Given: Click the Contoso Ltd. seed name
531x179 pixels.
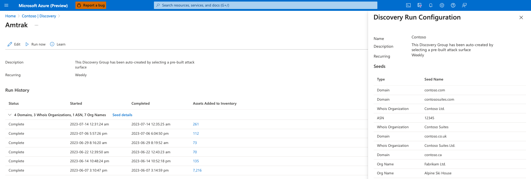Looking at the screenshot, I should click(434, 109).
